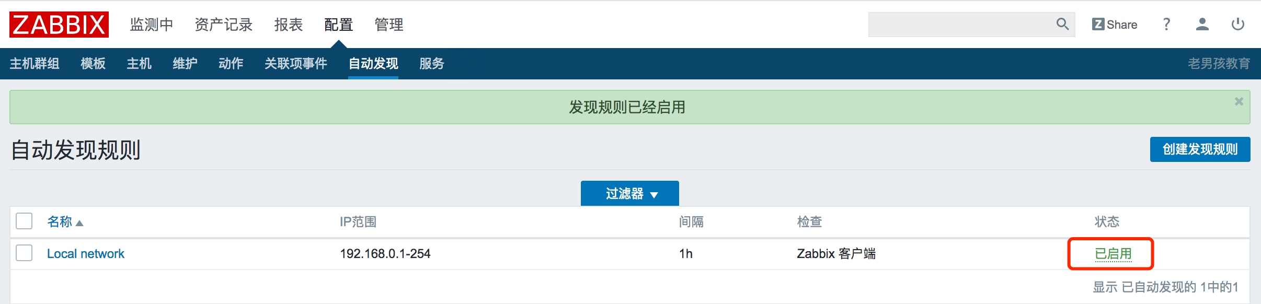
Task: Open the user profile icon
Action: (1202, 24)
